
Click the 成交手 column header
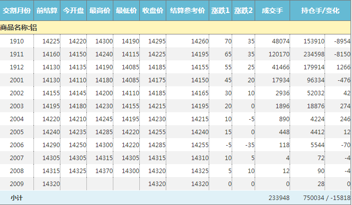272,10
